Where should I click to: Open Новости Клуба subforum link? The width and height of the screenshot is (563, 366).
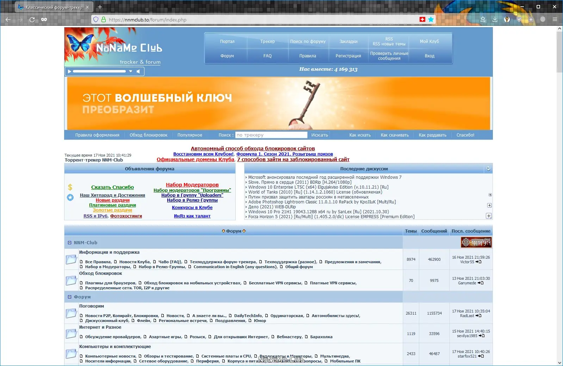[135, 262]
